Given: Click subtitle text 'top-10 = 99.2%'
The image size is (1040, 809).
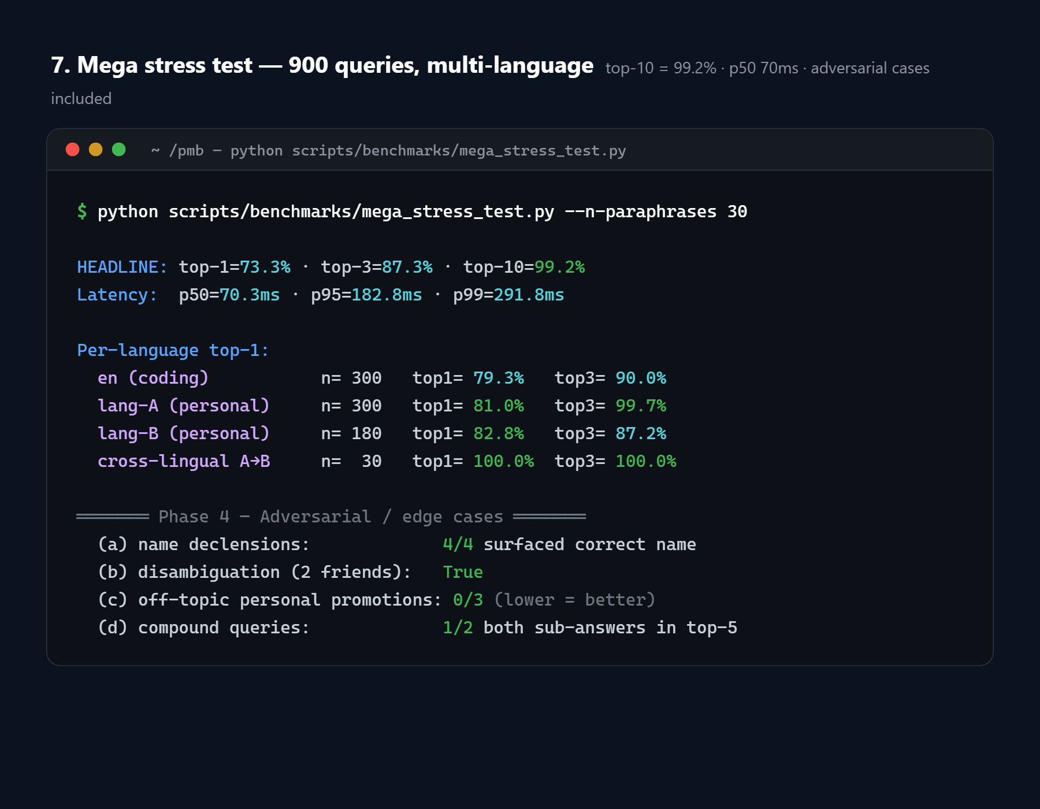Looking at the screenshot, I should pyautogui.click(x=660, y=68).
